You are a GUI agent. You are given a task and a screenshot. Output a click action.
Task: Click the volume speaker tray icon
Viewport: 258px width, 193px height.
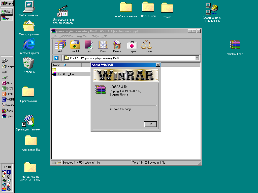(x=4, y=176)
